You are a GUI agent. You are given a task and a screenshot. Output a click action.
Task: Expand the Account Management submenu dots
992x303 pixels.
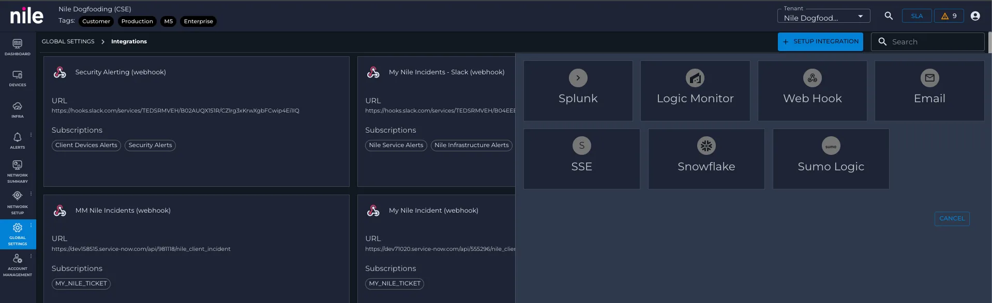(31, 256)
